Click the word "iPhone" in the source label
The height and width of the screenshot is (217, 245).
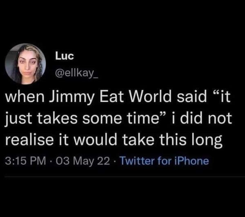(x=193, y=161)
